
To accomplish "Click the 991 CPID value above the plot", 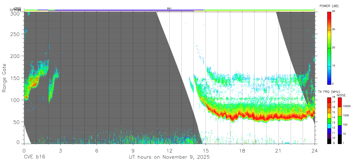I will 170,9.
